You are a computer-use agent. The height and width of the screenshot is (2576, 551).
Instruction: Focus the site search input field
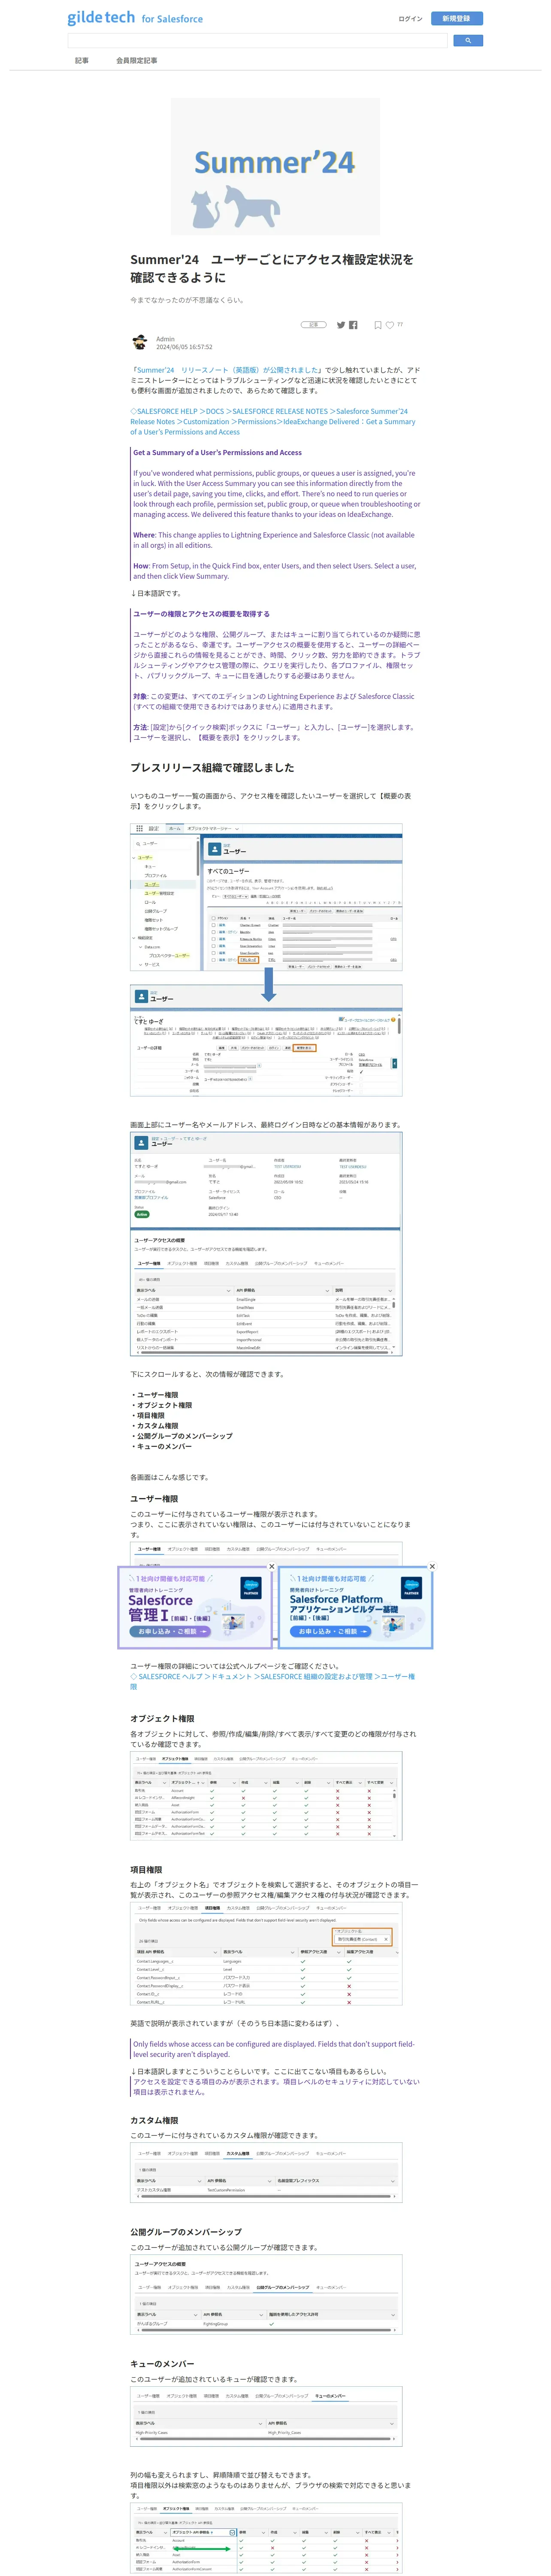coord(257,41)
